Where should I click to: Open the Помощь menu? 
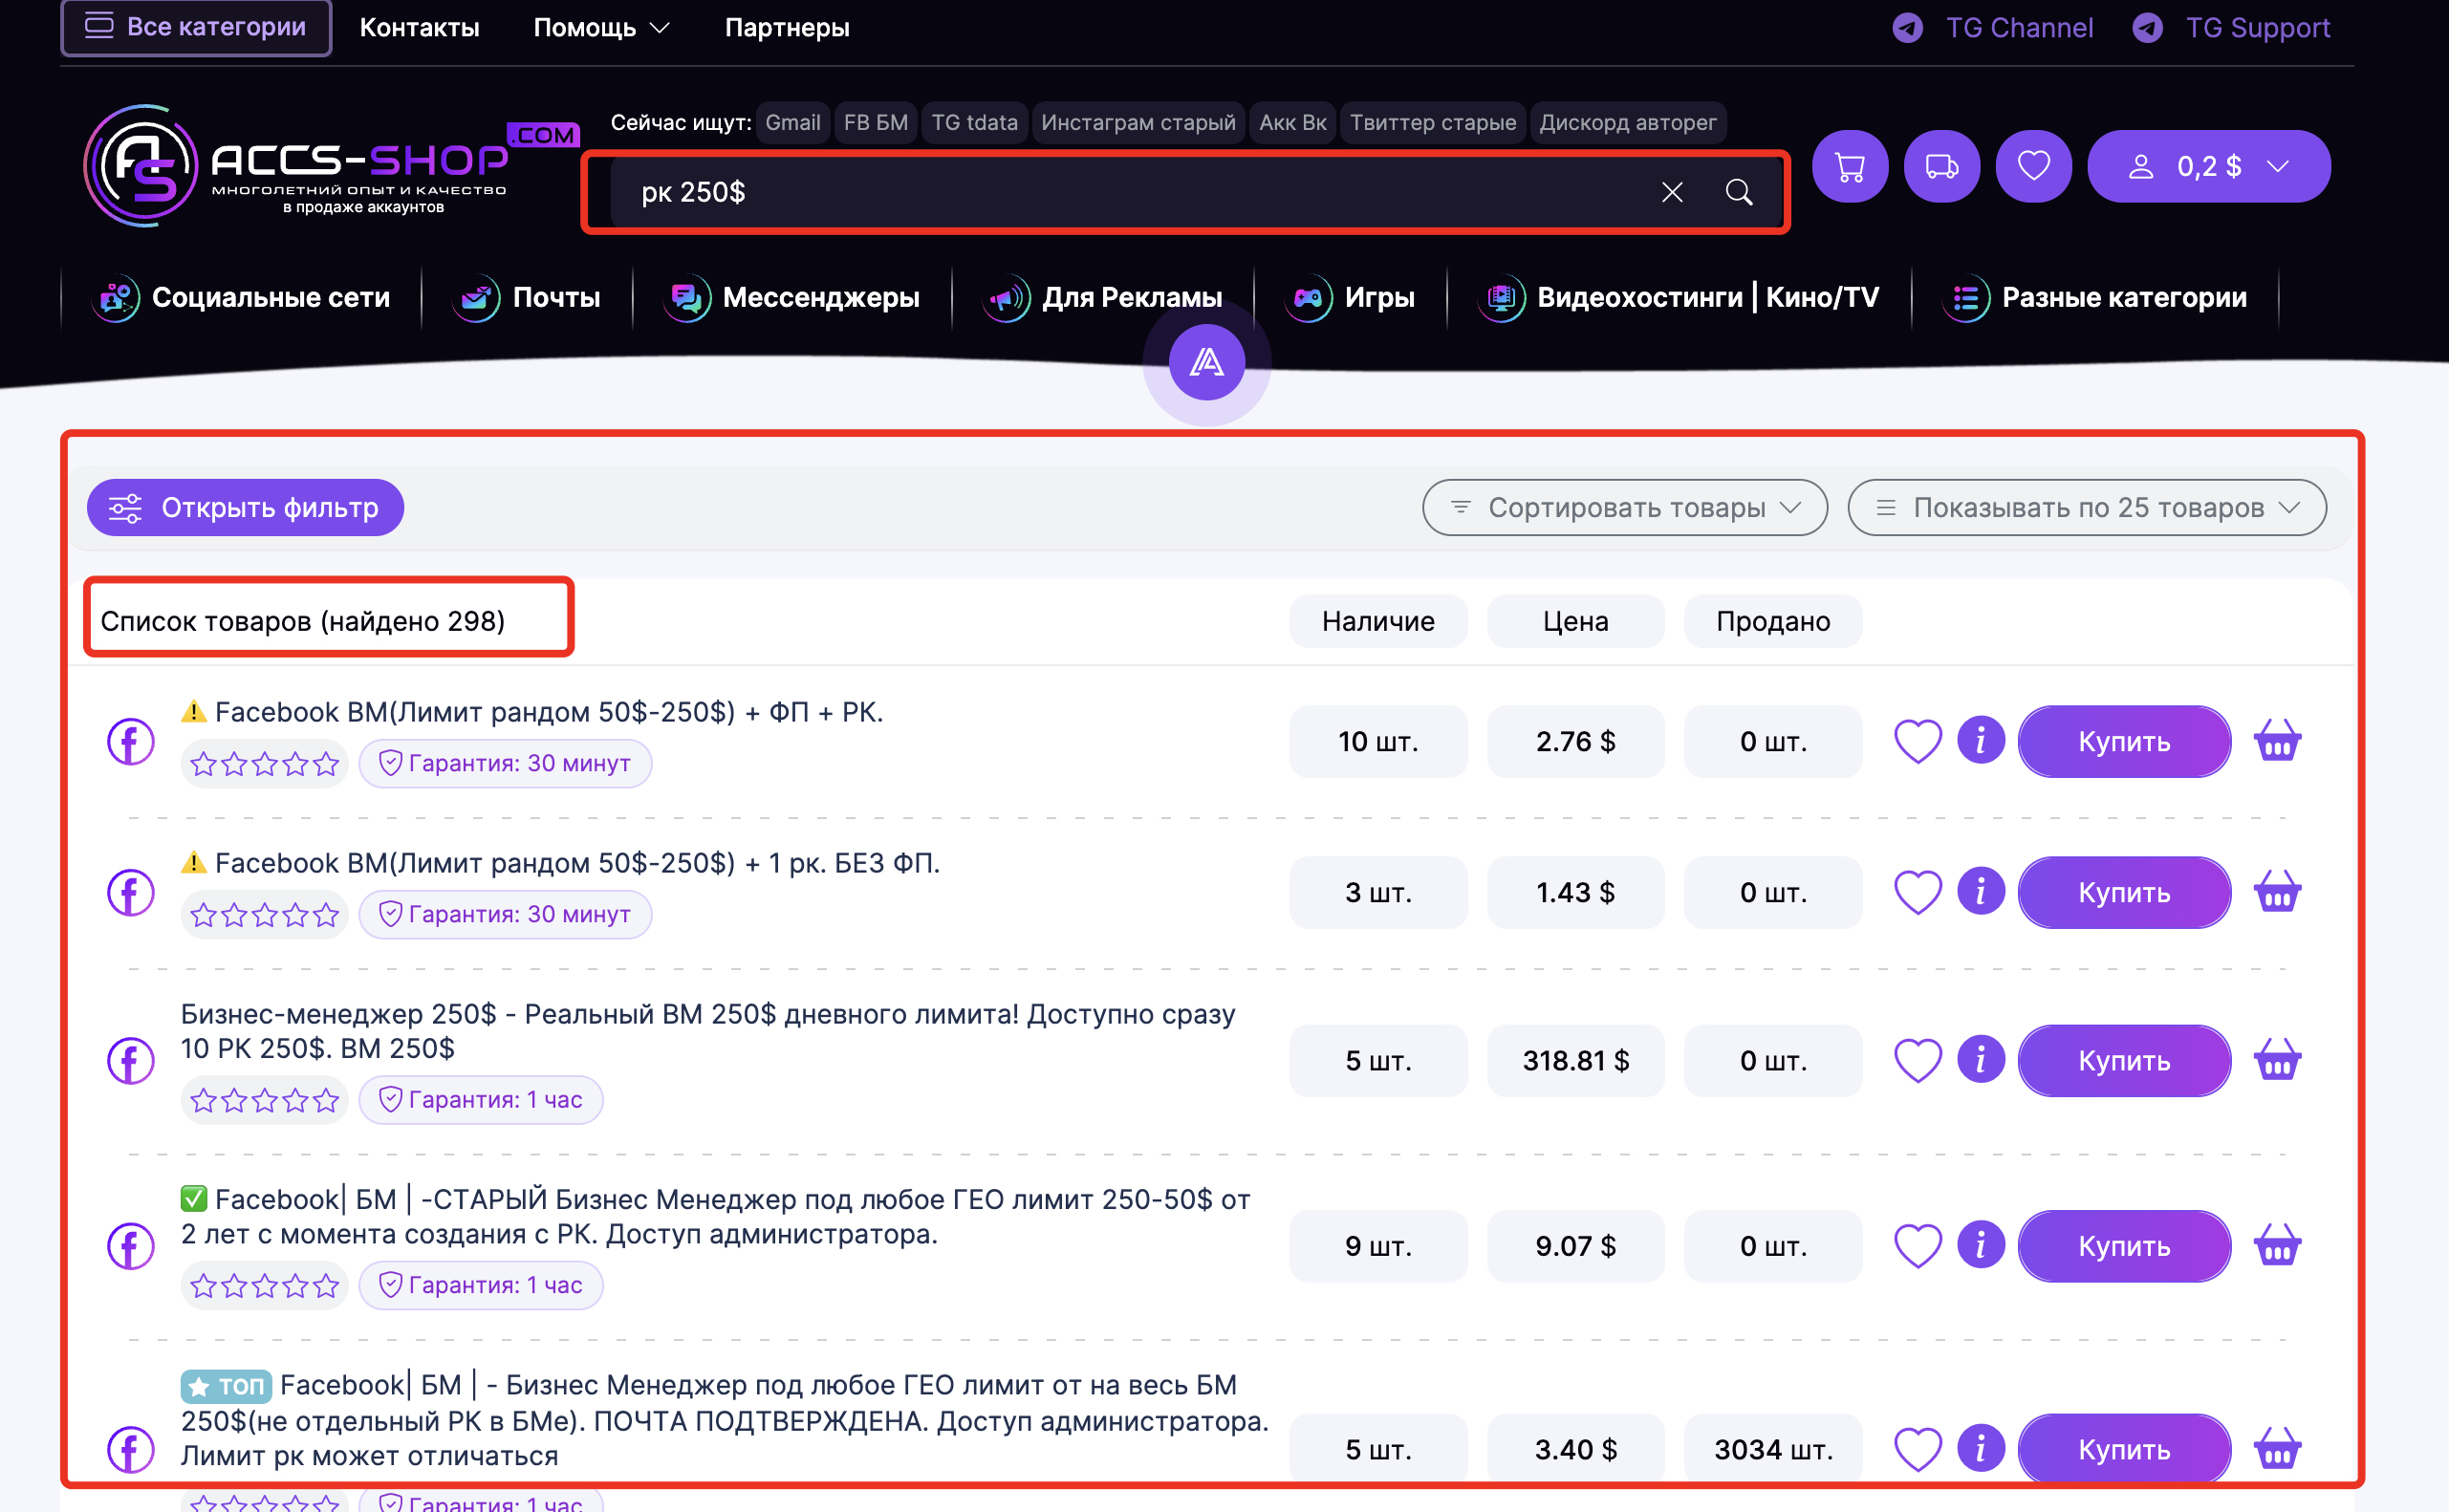[x=601, y=28]
